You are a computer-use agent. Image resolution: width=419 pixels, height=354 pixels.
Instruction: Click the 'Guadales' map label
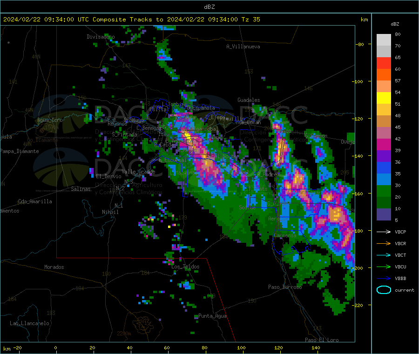[249, 100]
